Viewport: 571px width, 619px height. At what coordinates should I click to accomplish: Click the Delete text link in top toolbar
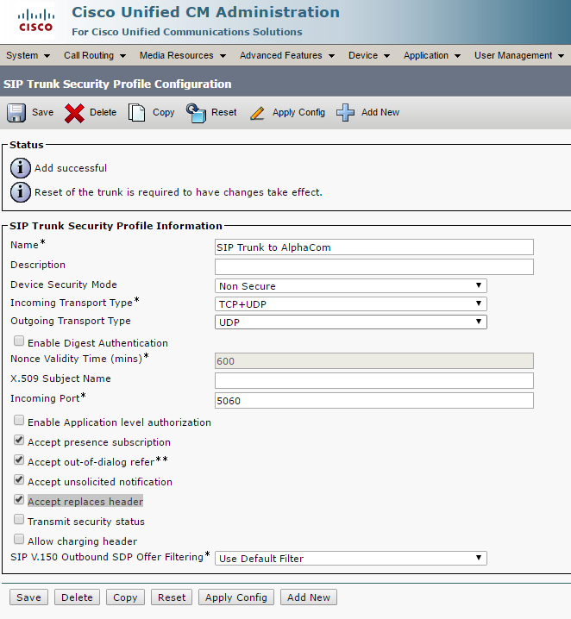point(103,113)
